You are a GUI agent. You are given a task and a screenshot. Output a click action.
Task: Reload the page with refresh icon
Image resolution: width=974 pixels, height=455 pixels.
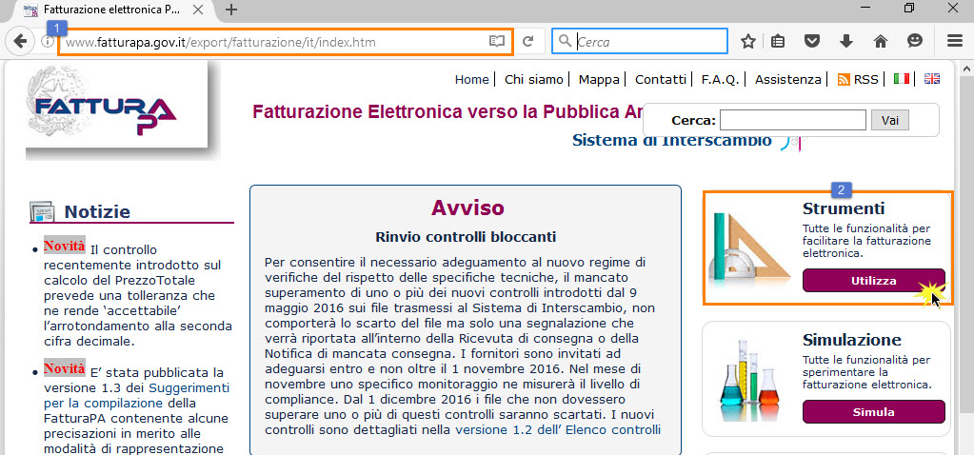click(x=528, y=42)
